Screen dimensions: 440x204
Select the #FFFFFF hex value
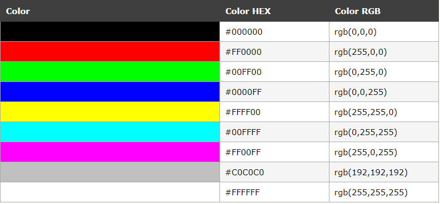click(243, 193)
